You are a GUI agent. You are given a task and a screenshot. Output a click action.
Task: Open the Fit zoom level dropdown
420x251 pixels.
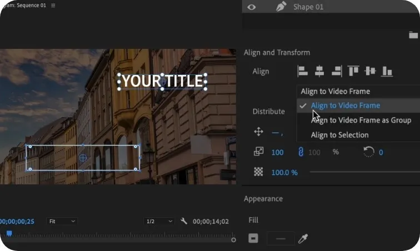click(62, 221)
